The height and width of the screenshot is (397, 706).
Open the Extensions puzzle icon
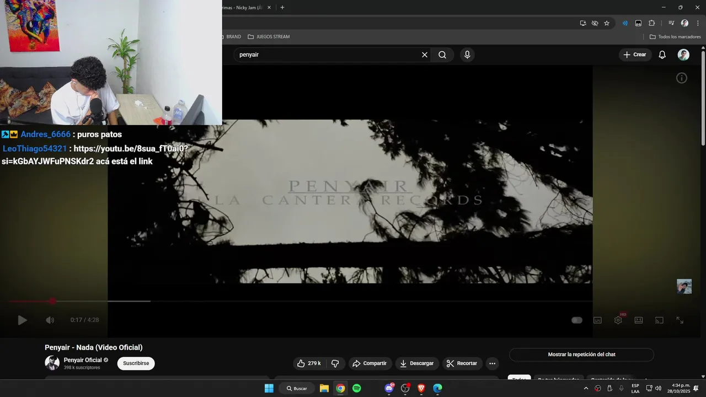651,23
